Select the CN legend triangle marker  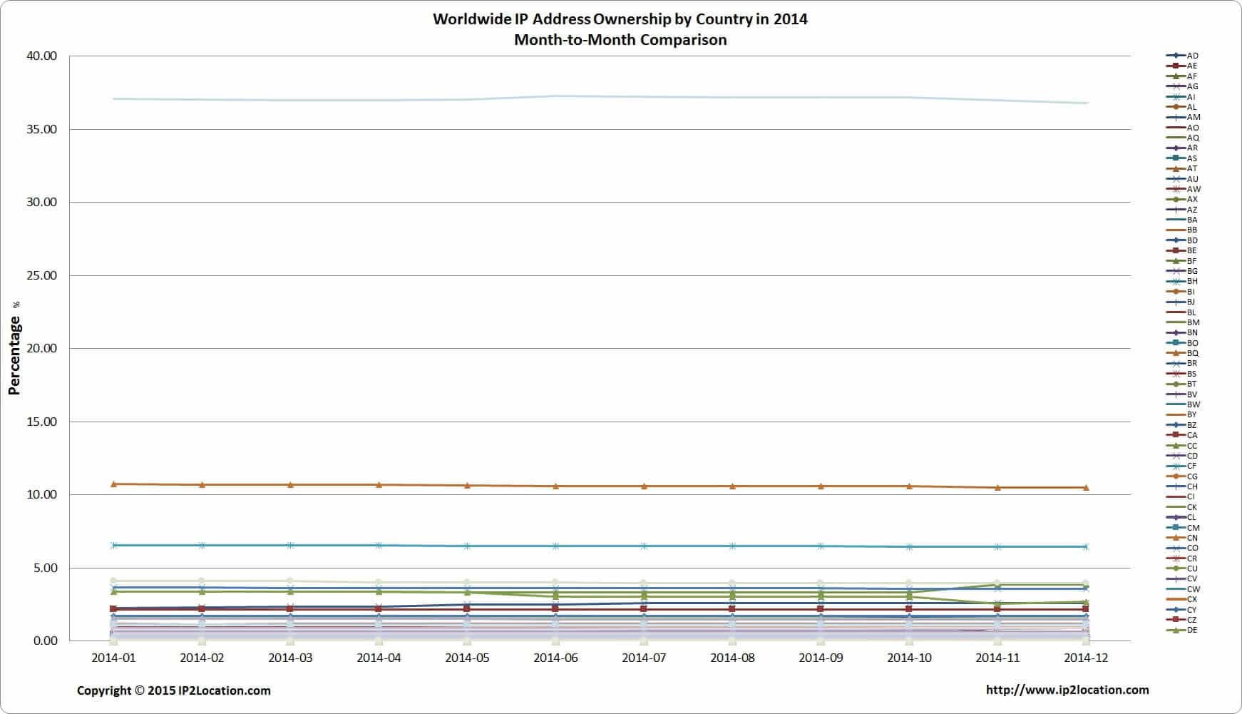click(x=1175, y=538)
